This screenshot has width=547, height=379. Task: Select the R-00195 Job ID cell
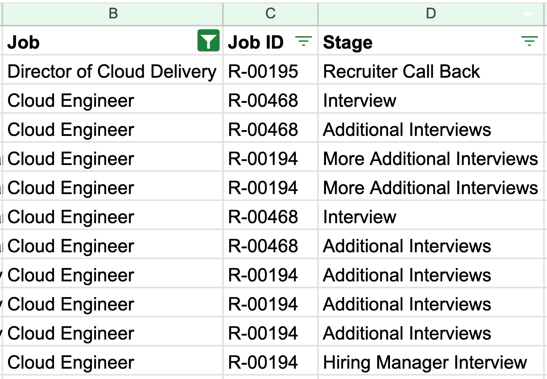(x=263, y=72)
